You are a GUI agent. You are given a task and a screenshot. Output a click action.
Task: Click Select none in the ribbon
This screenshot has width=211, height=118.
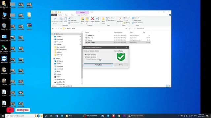click(x=136, y=20)
